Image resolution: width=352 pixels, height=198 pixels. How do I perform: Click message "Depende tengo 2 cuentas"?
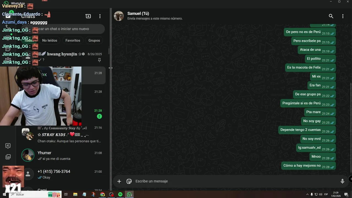[x=307, y=130]
